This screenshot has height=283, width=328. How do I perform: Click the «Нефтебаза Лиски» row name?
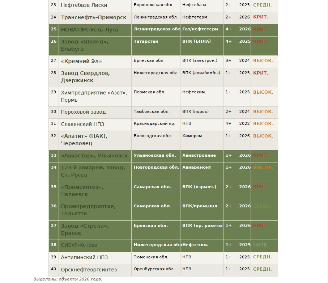tap(84, 5)
